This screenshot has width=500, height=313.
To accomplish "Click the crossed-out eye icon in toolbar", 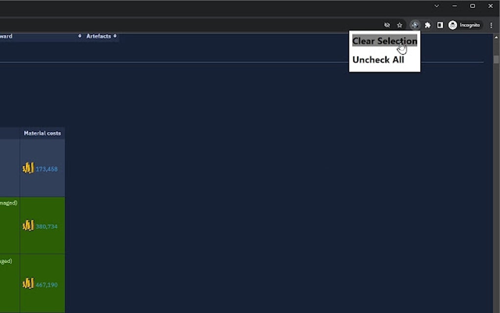I will (387, 25).
